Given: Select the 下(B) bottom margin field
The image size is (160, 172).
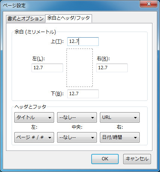Looking at the screenshot, I should click(x=83, y=94).
